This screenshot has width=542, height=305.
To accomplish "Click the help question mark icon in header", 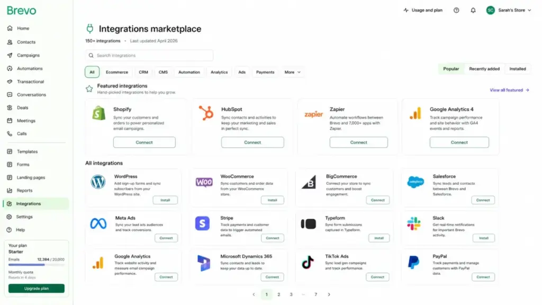I will (456, 11).
